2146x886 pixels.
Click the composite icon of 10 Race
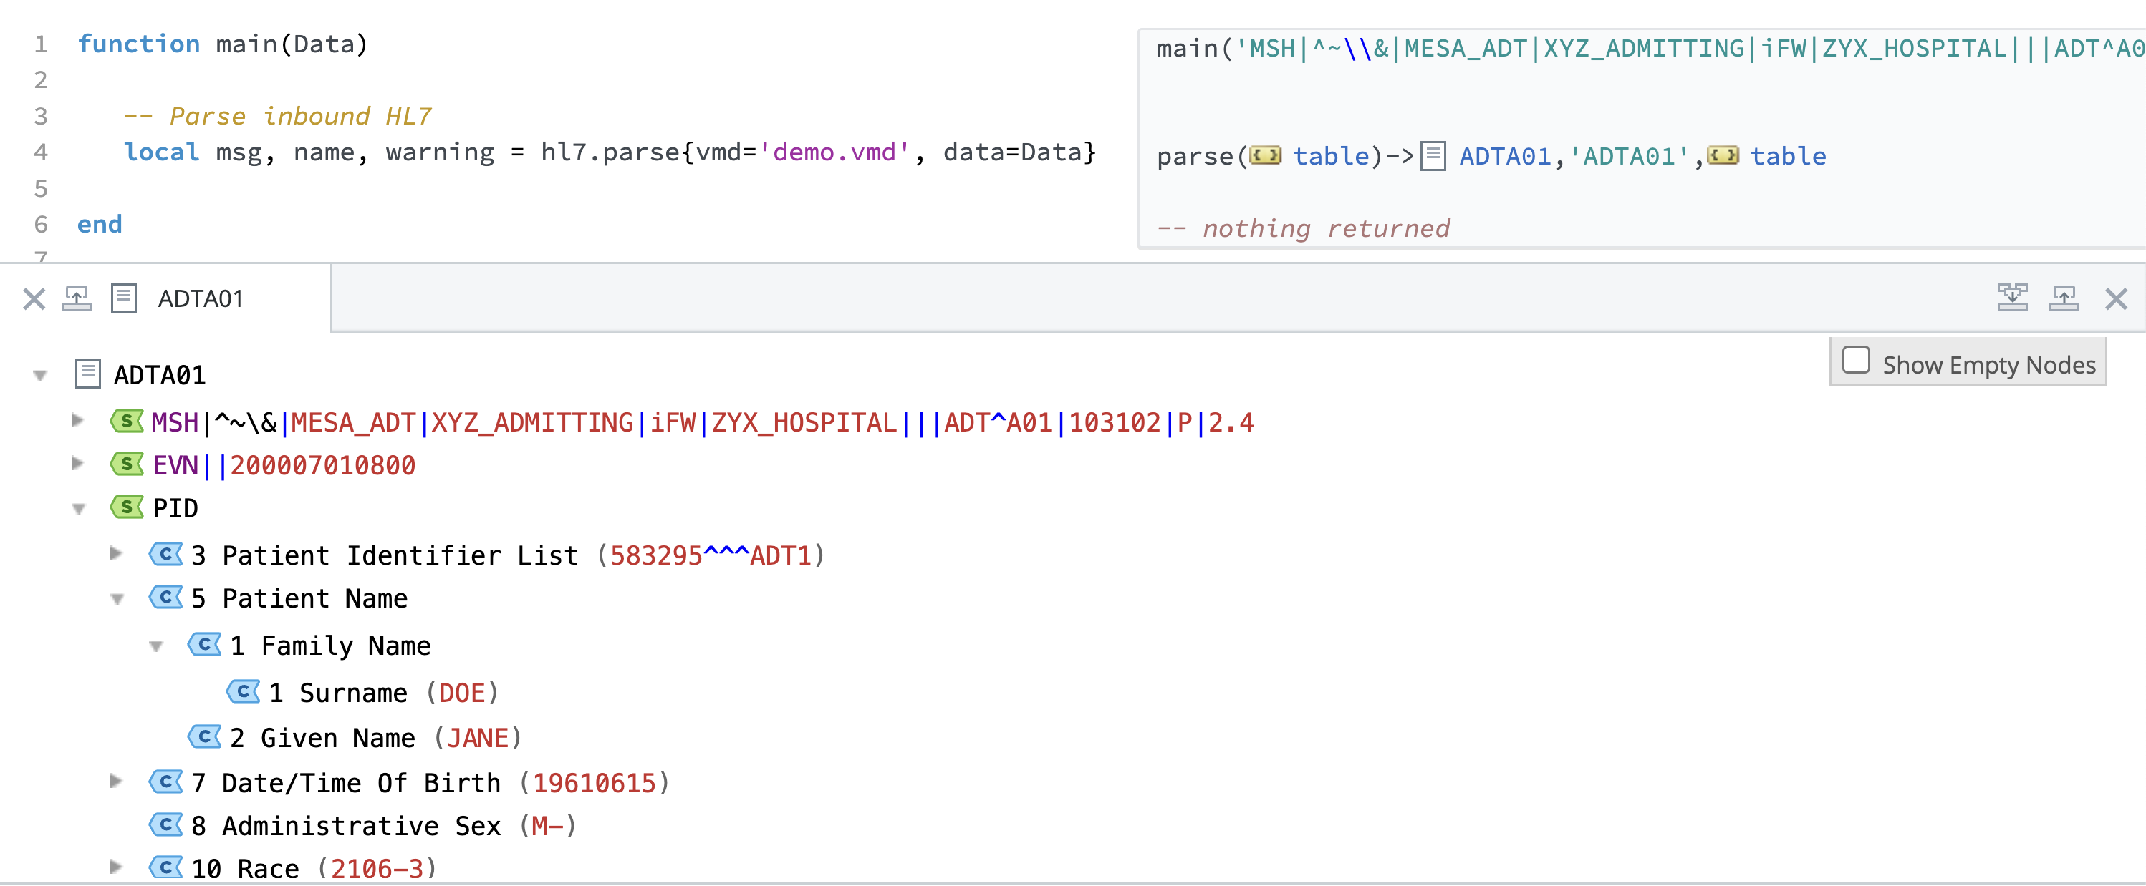tap(165, 867)
